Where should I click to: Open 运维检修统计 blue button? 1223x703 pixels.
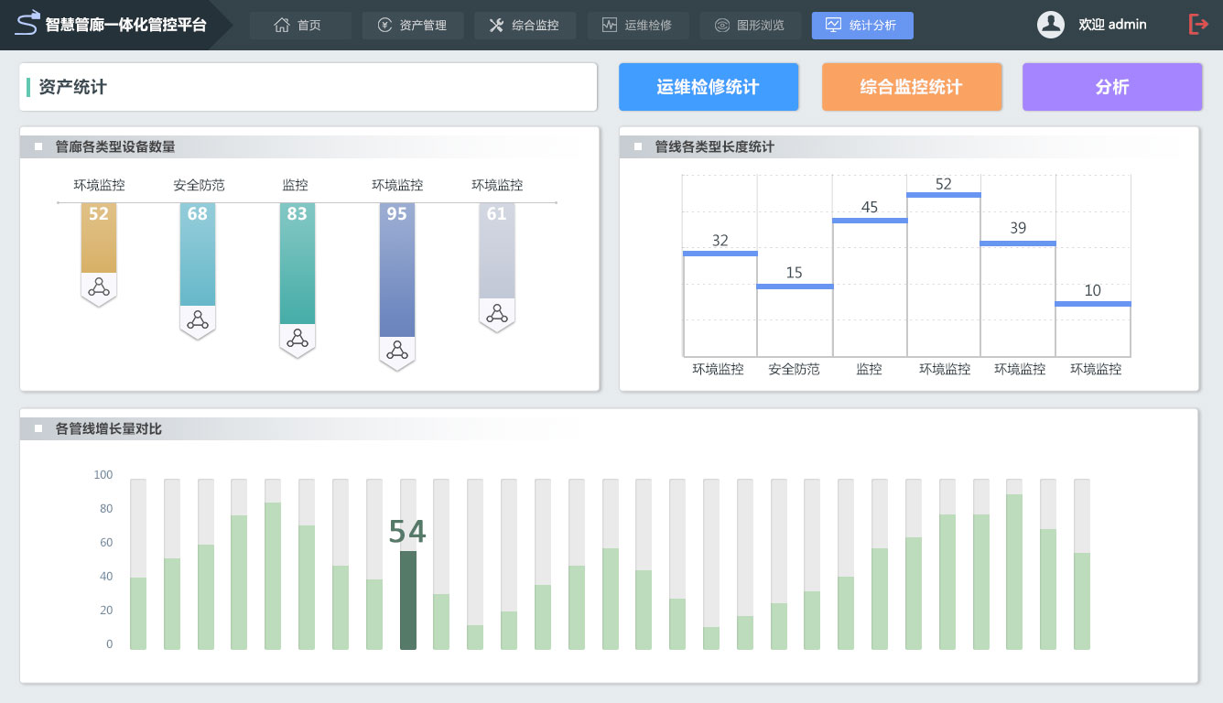point(709,87)
